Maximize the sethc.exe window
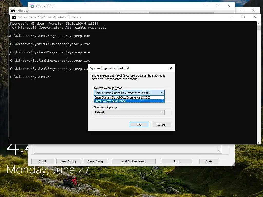 [242, 11]
